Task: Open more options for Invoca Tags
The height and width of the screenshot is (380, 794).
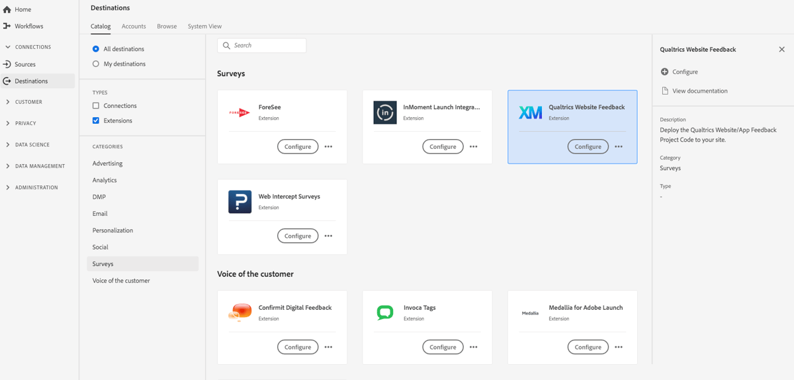Action: click(473, 347)
